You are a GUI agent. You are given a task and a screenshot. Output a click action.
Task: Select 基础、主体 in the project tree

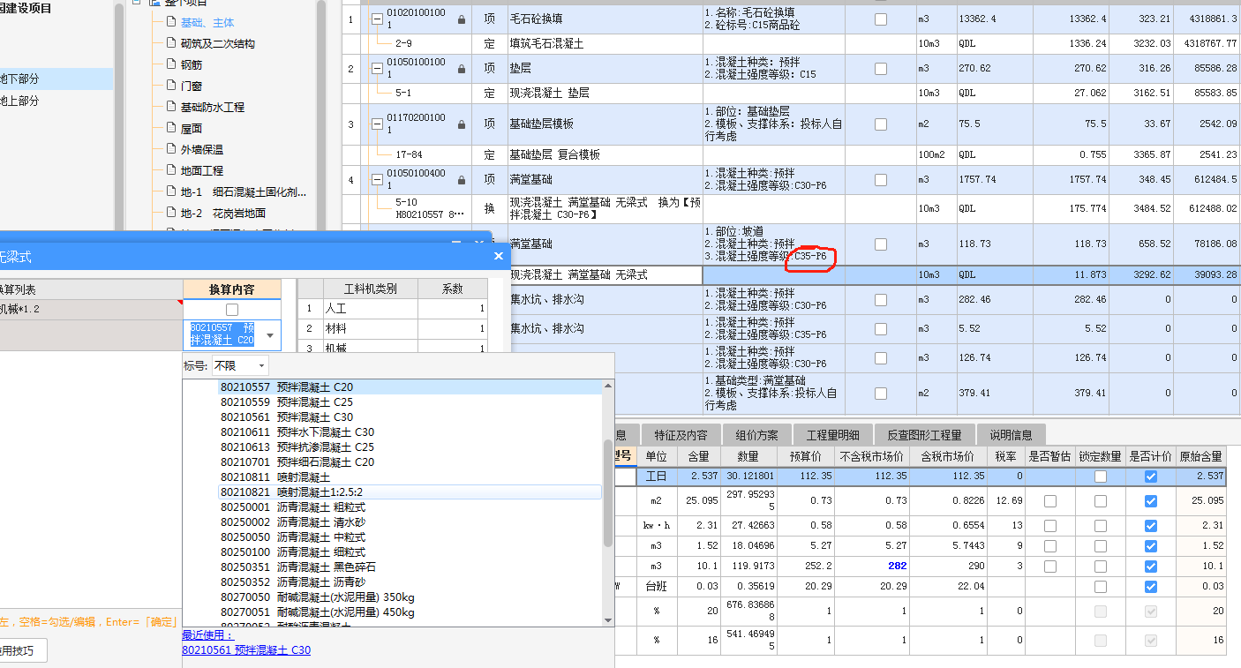click(207, 22)
